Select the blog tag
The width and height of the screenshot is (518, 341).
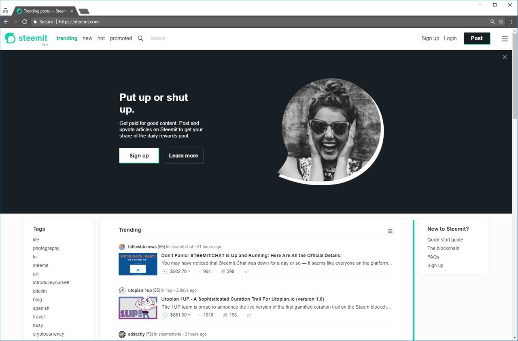(37, 300)
